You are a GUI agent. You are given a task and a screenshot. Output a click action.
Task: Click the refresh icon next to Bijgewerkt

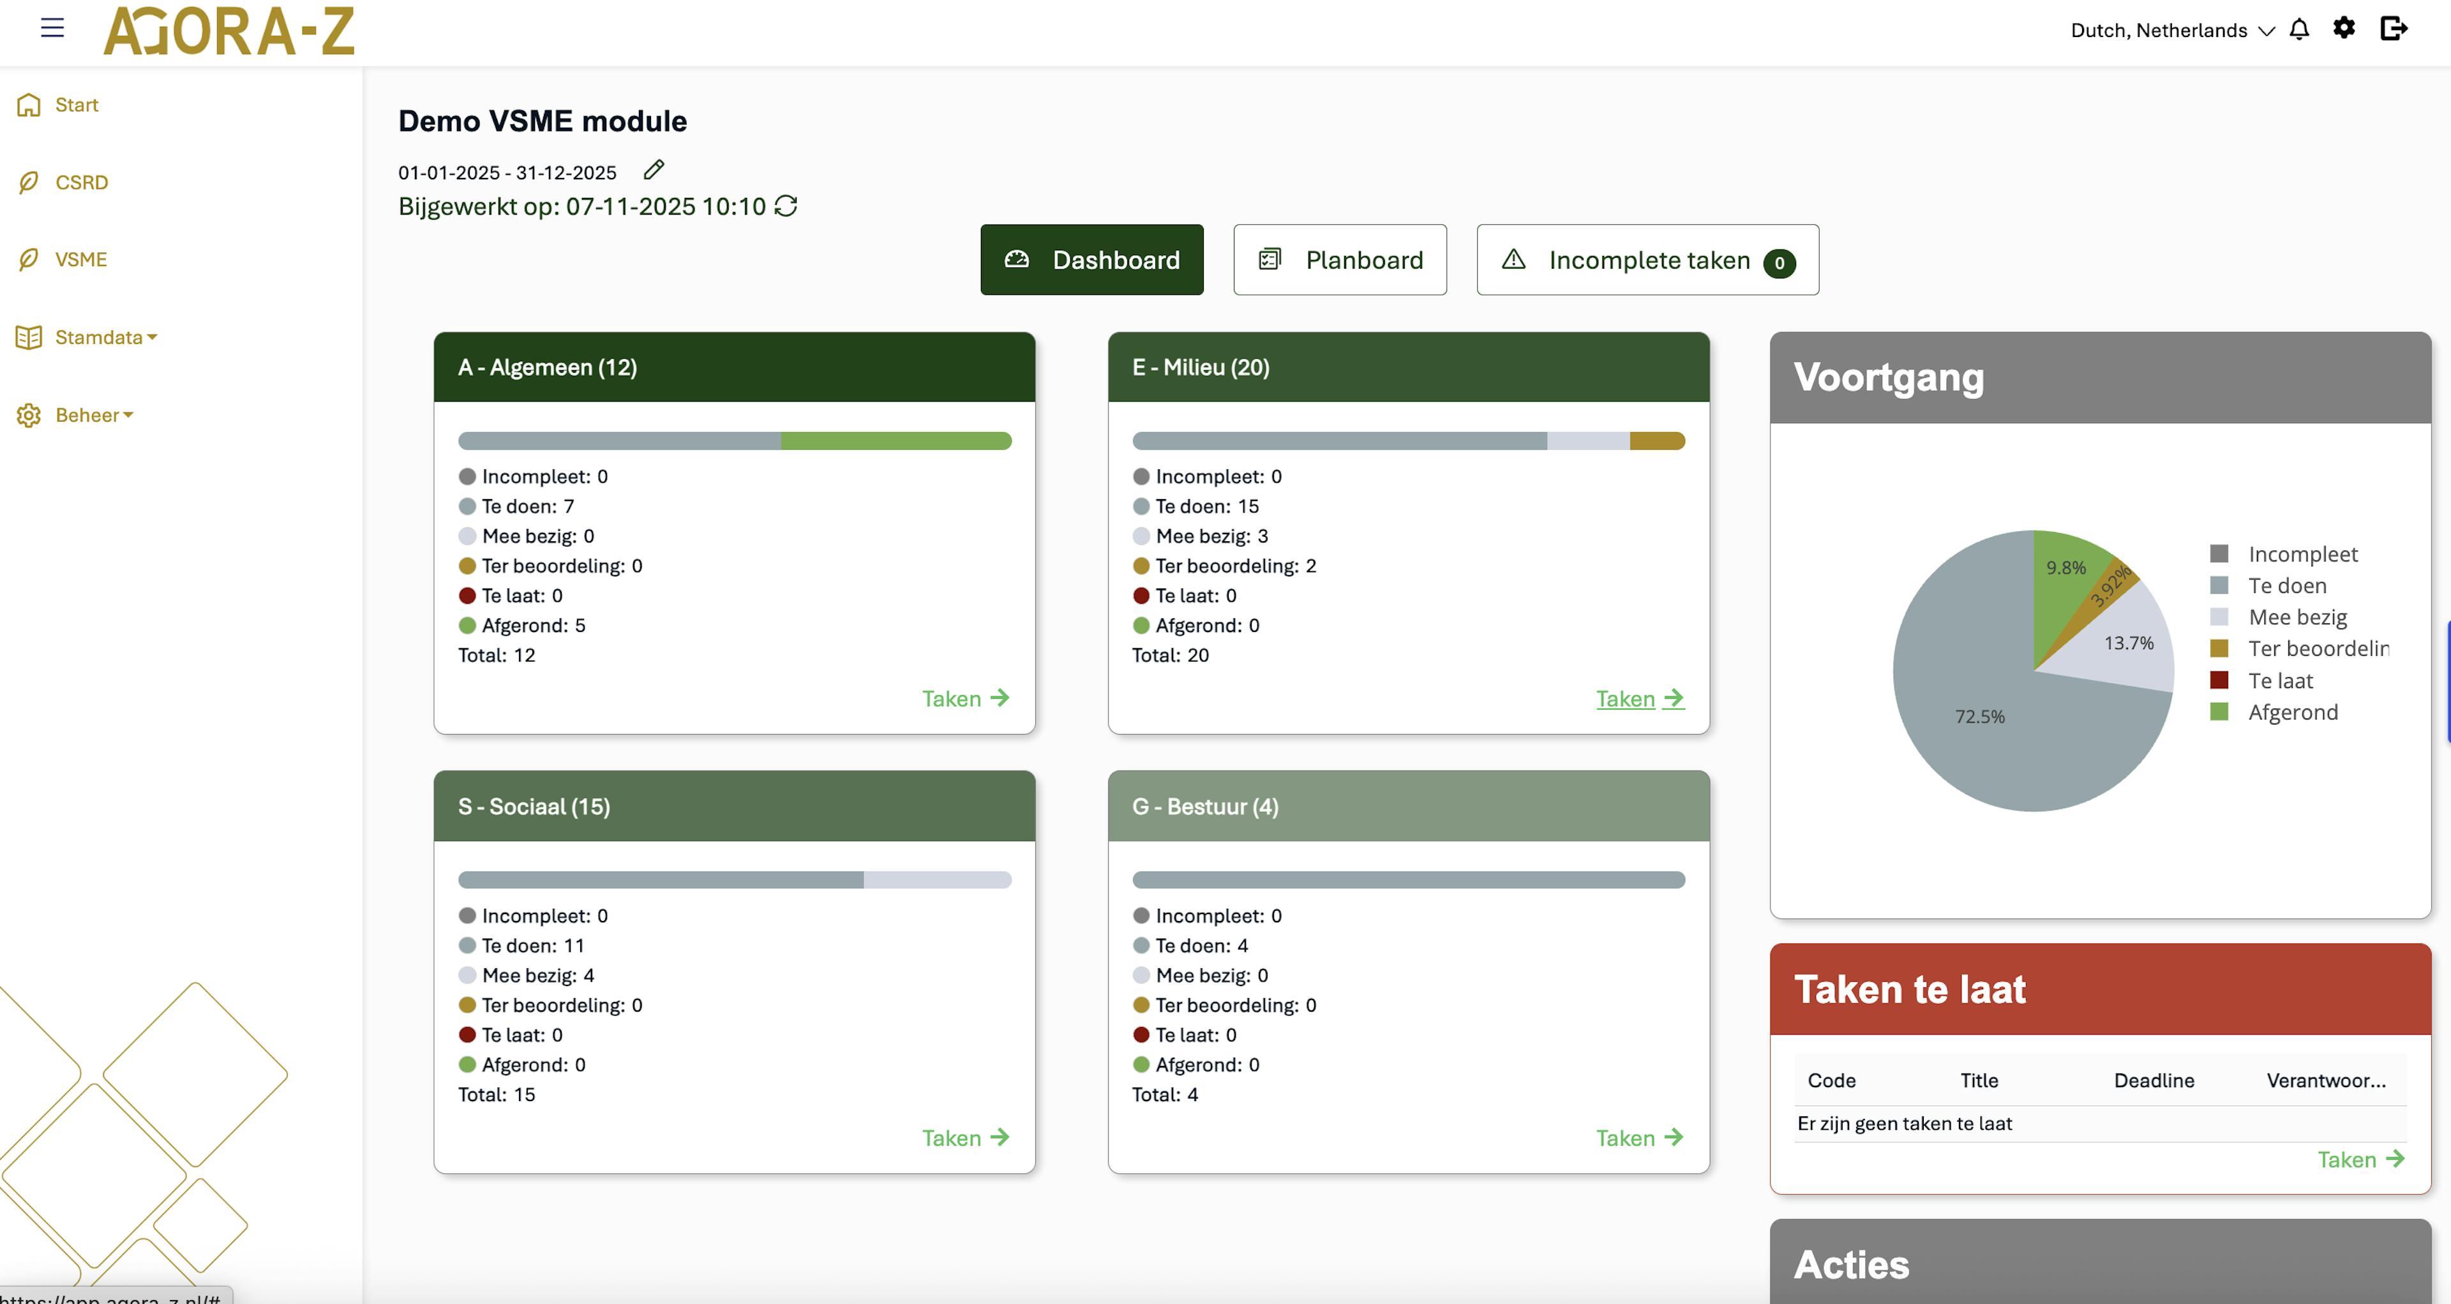[x=786, y=206]
